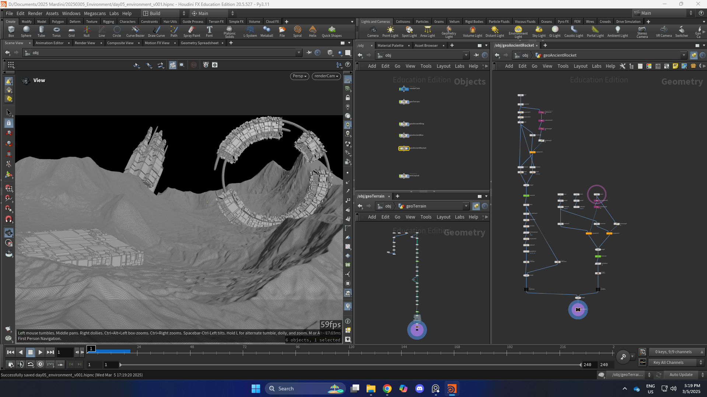707x397 pixels.
Task: Open the renderCam camera dropdown
Action: coord(326,76)
